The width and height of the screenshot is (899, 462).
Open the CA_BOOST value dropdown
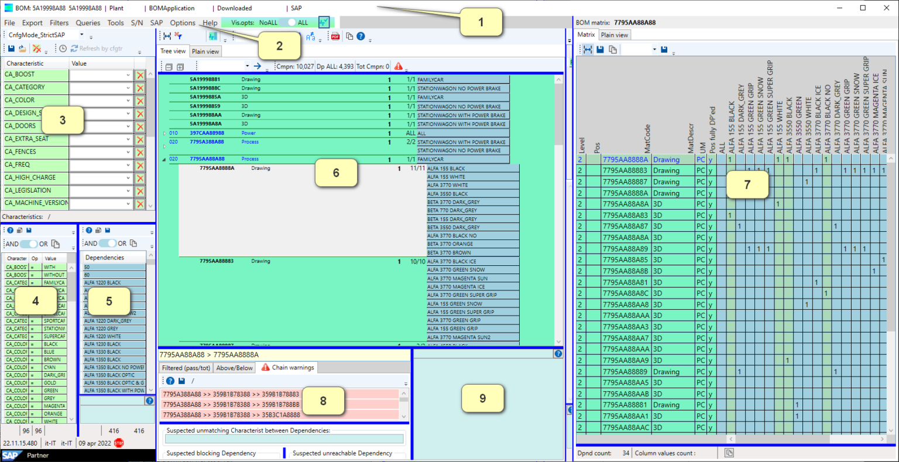(x=128, y=75)
